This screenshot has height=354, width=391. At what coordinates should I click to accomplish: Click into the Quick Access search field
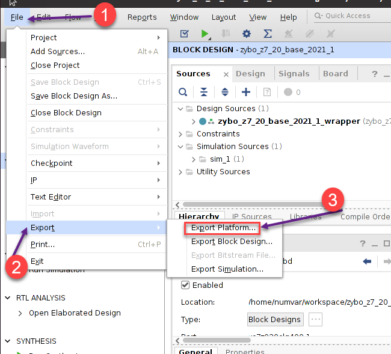coord(352,16)
